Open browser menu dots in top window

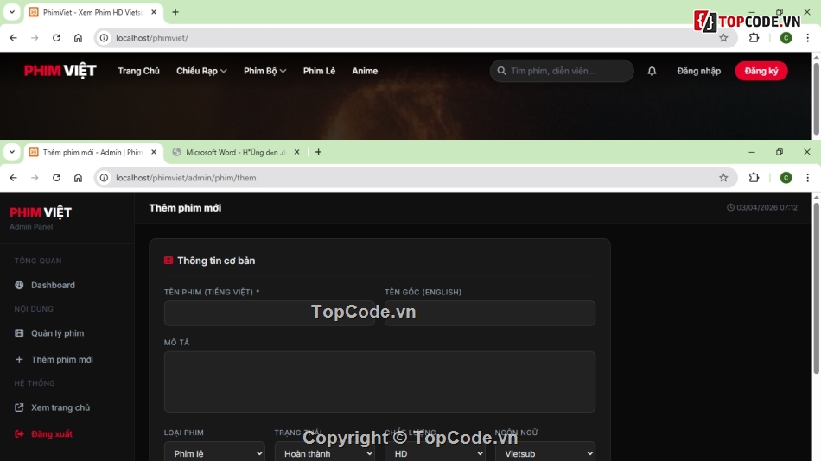click(x=808, y=38)
